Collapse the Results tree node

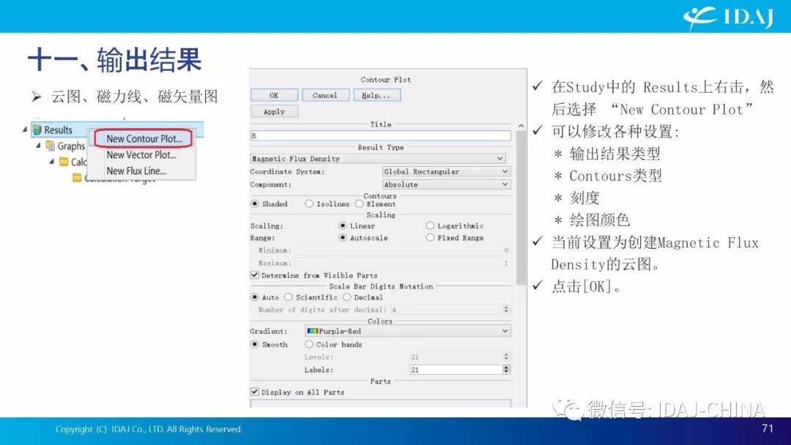click(25, 130)
